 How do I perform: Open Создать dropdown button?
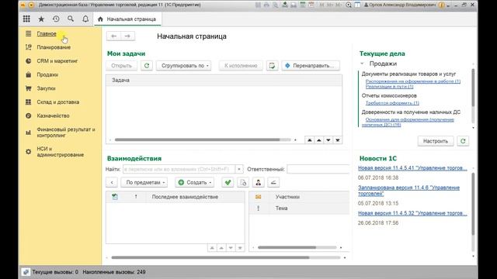pyautogui.click(x=195, y=182)
